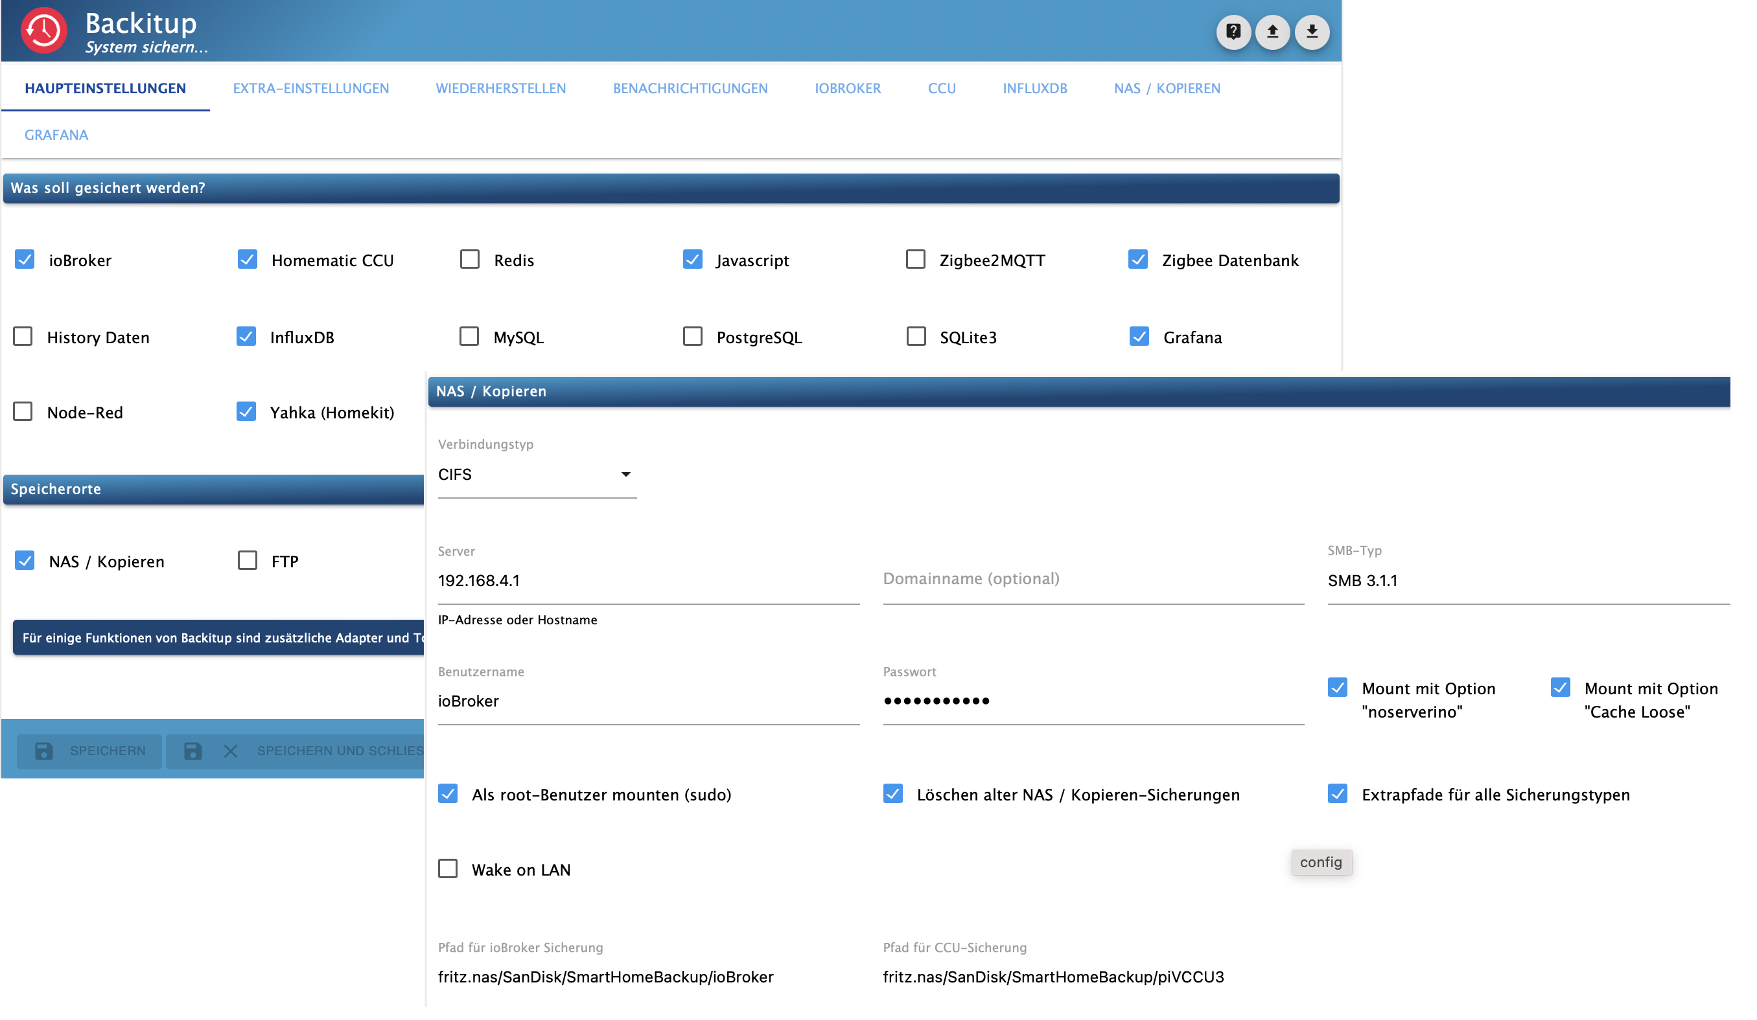Viewport: 1757px width, 1020px height.
Task: Enable the Wake on LAN checkbox
Action: [x=448, y=869]
